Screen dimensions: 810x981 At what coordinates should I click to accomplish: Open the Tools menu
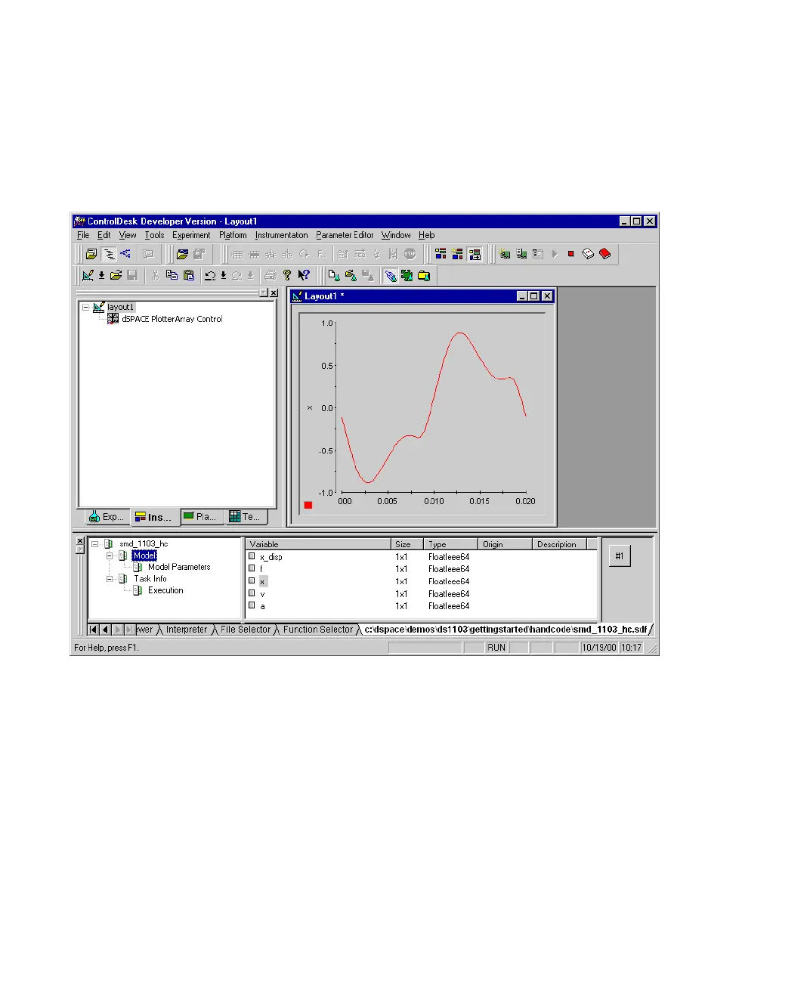pyautogui.click(x=154, y=235)
